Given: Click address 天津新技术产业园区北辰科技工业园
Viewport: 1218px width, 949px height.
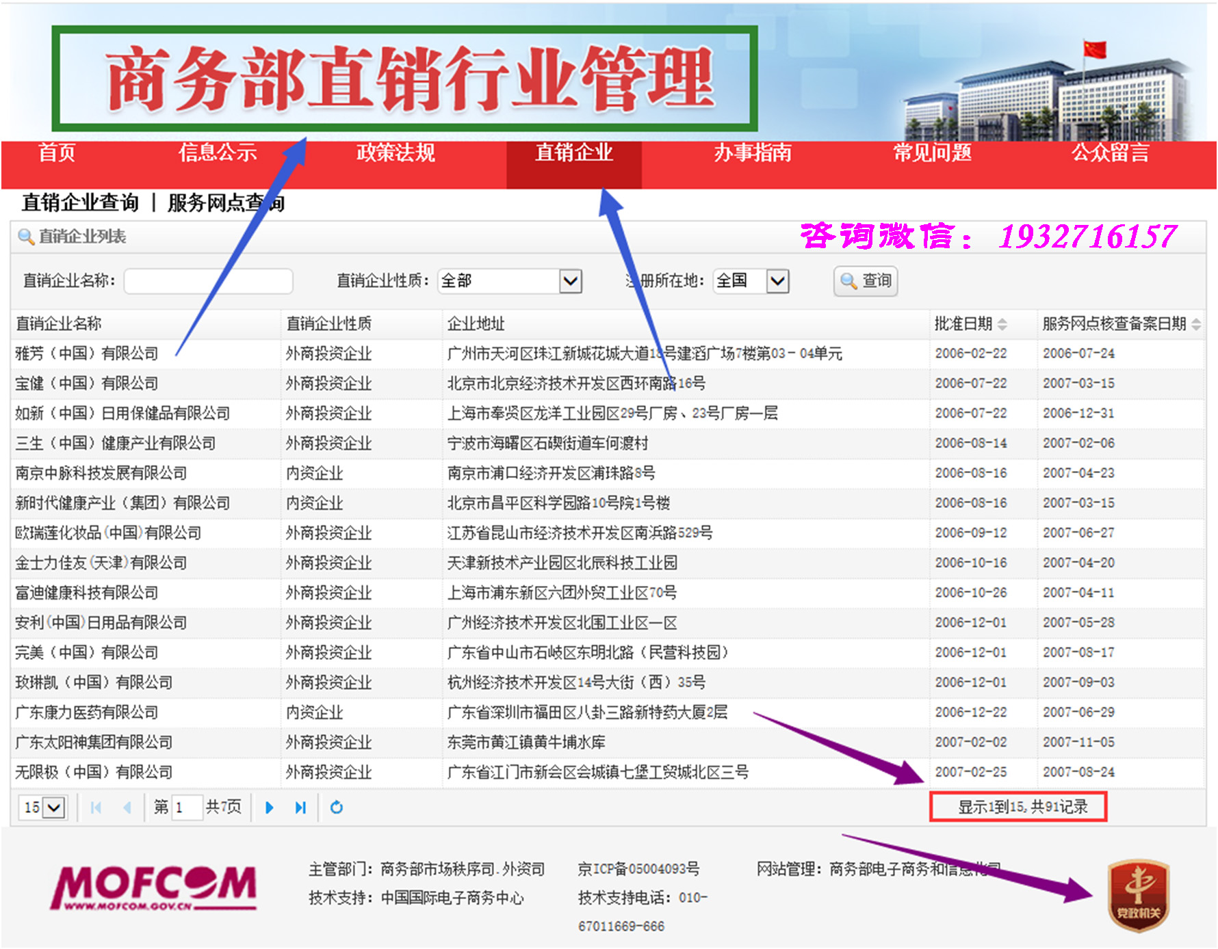Looking at the screenshot, I should 562,563.
